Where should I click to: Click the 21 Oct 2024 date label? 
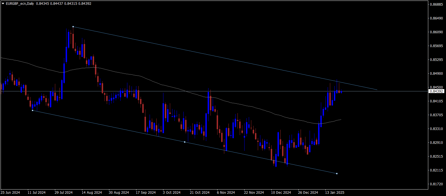click(x=200, y=193)
